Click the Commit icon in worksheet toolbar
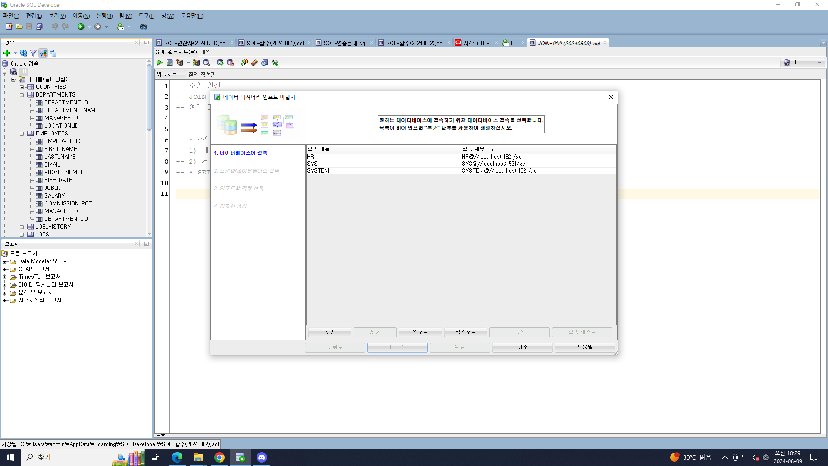The height and width of the screenshot is (466, 828). click(220, 63)
